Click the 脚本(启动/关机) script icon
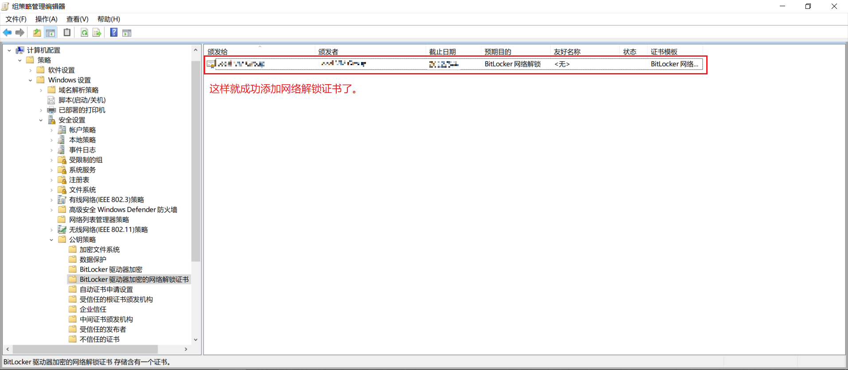Viewport: 848px width, 370px height. coord(51,100)
